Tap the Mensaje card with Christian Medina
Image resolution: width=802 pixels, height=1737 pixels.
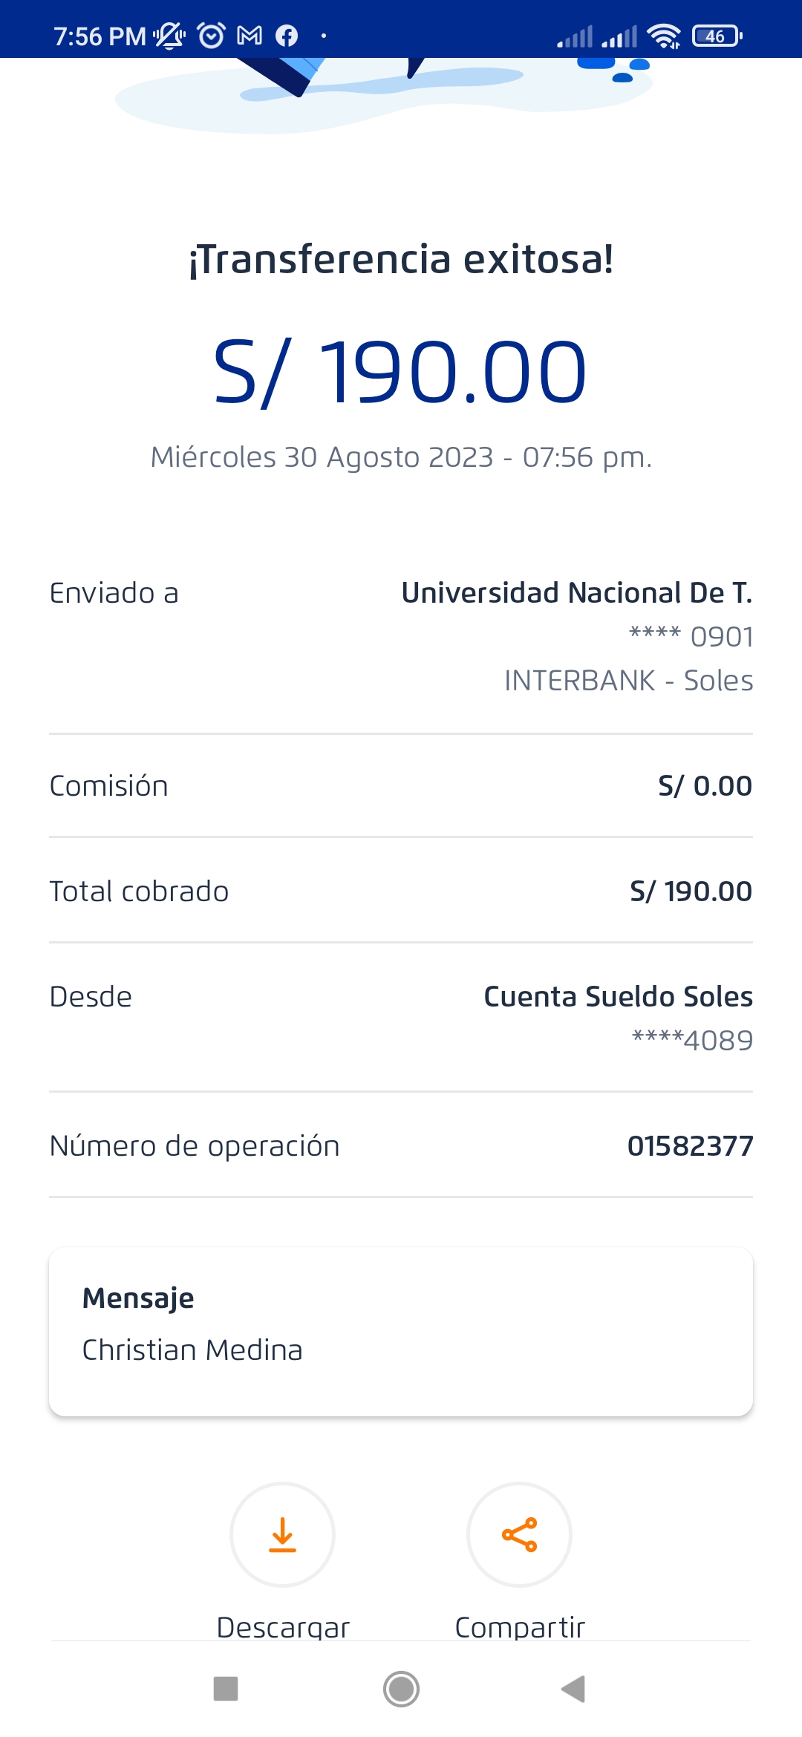click(401, 1331)
